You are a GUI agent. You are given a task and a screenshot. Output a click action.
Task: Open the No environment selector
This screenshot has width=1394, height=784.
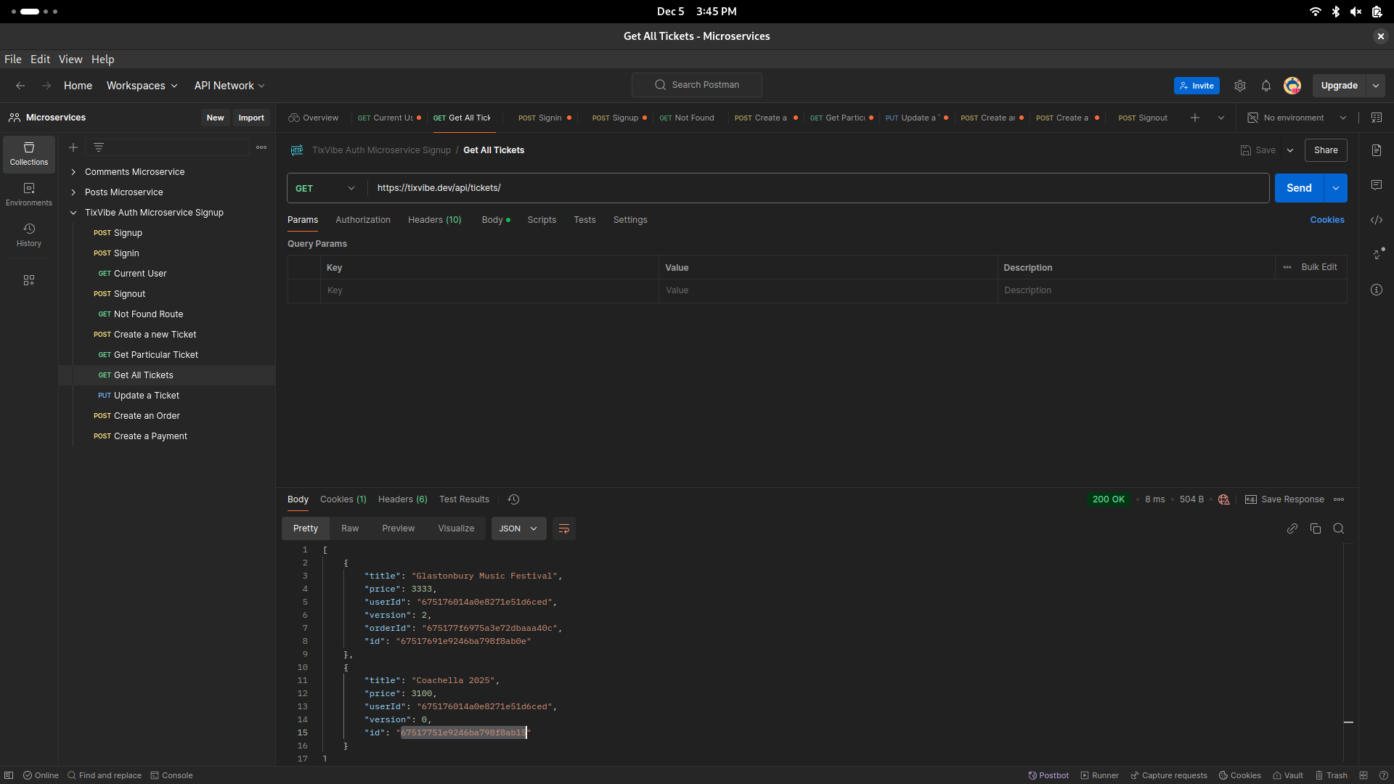pyautogui.click(x=1297, y=118)
